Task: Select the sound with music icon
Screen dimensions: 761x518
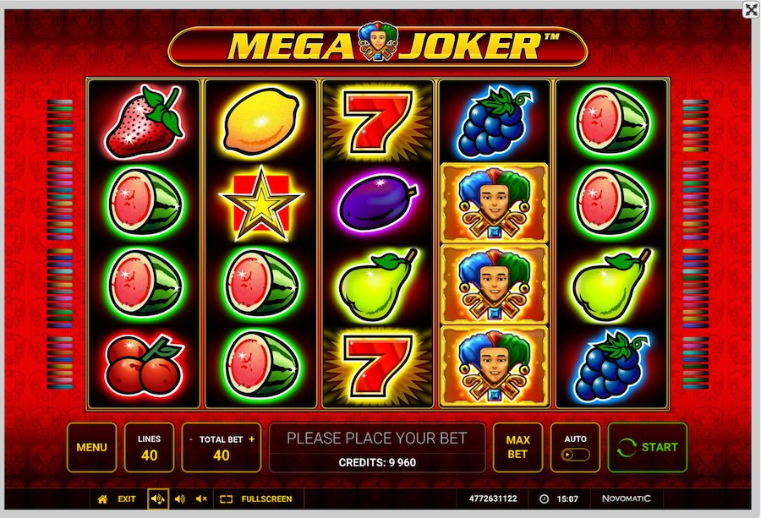Action: pyautogui.click(x=158, y=499)
